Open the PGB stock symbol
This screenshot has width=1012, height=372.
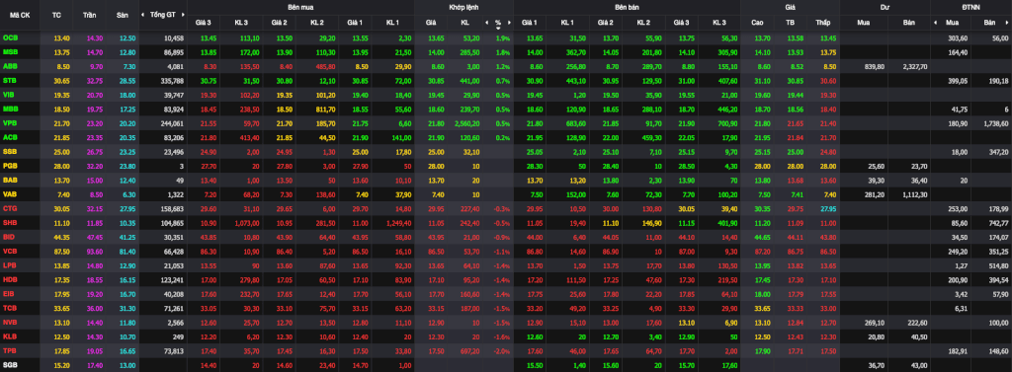click(10, 165)
